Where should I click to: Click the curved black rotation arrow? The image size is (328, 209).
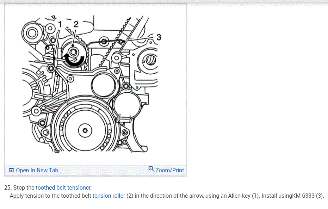point(74,60)
